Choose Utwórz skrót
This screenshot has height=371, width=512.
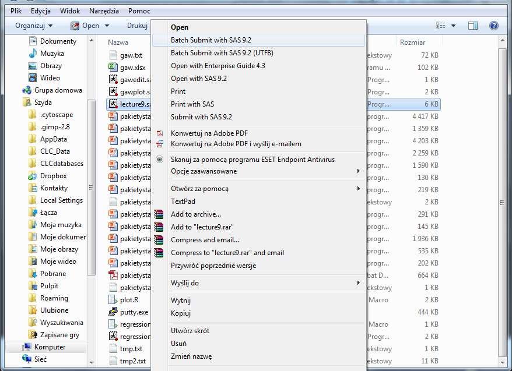pos(258,331)
